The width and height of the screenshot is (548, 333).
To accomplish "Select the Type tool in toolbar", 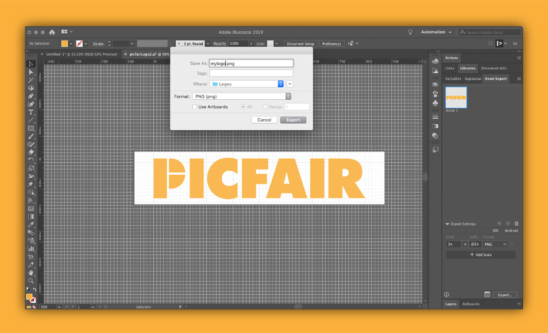I will pos(31,112).
